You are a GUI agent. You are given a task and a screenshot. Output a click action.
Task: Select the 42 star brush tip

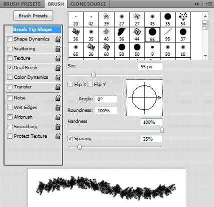(91, 19)
